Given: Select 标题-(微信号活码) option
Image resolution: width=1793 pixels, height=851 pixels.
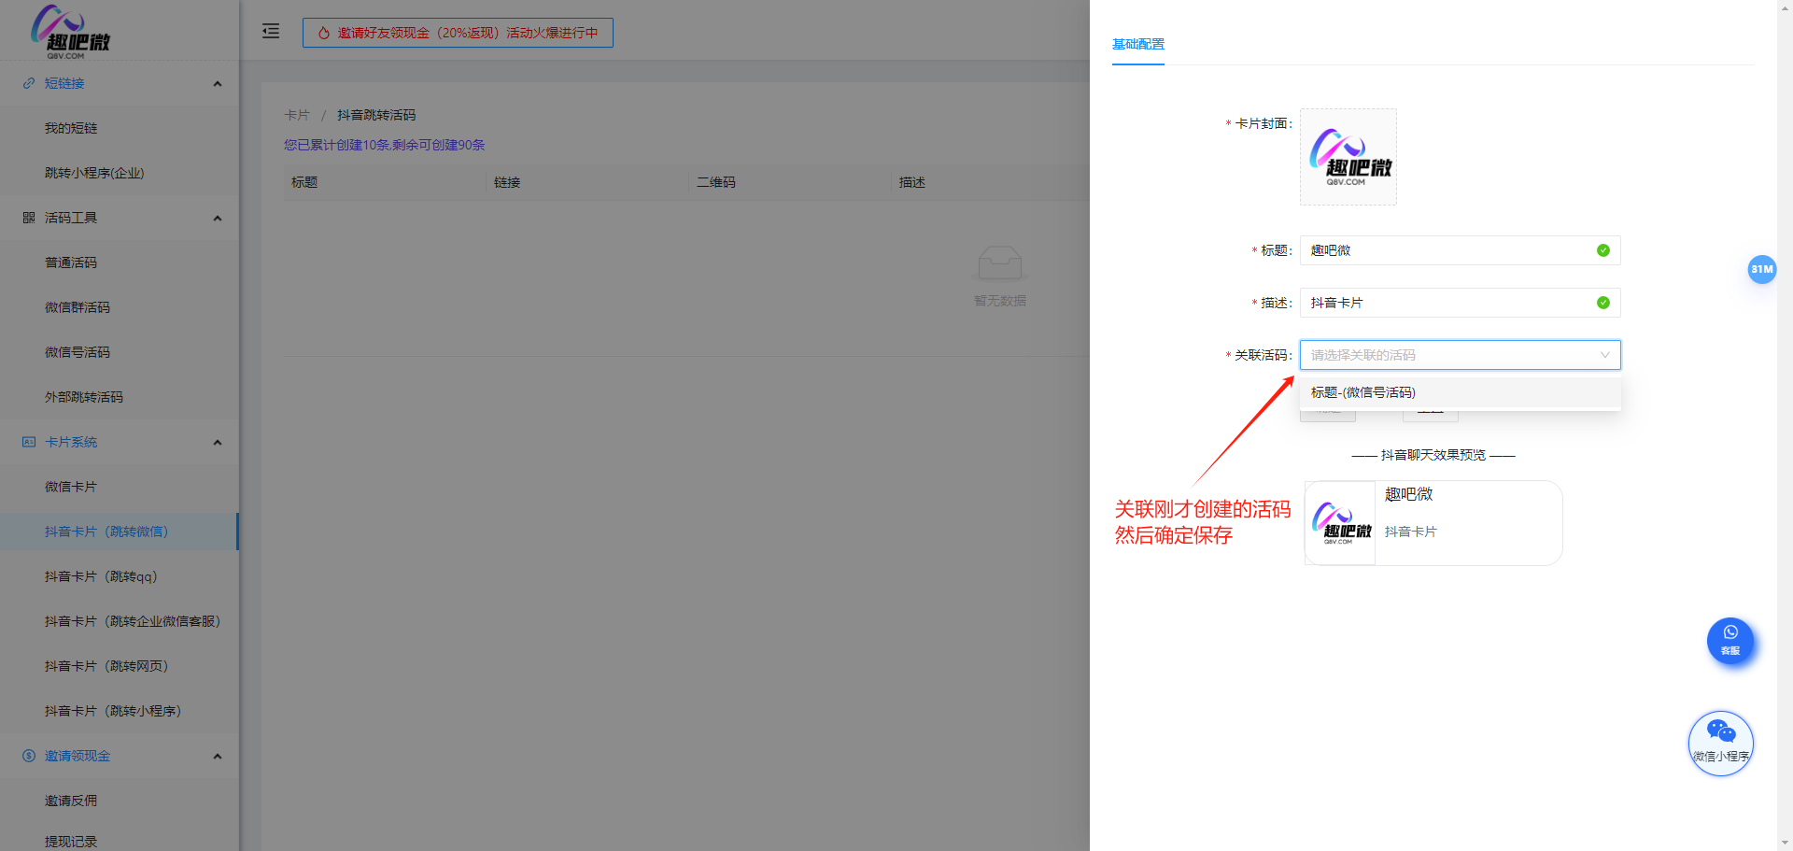Looking at the screenshot, I should click(x=1461, y=392).
